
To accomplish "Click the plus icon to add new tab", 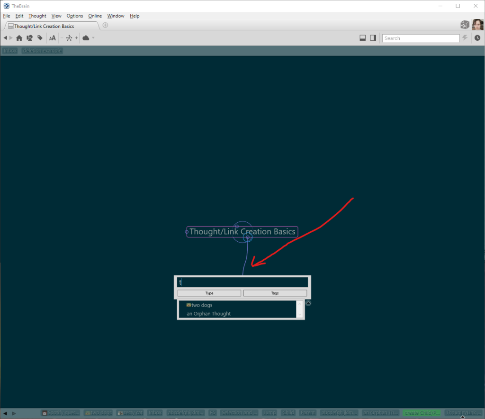I will (105, 25).
